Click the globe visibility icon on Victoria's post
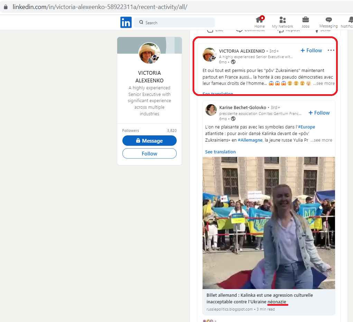 (233, 62)
